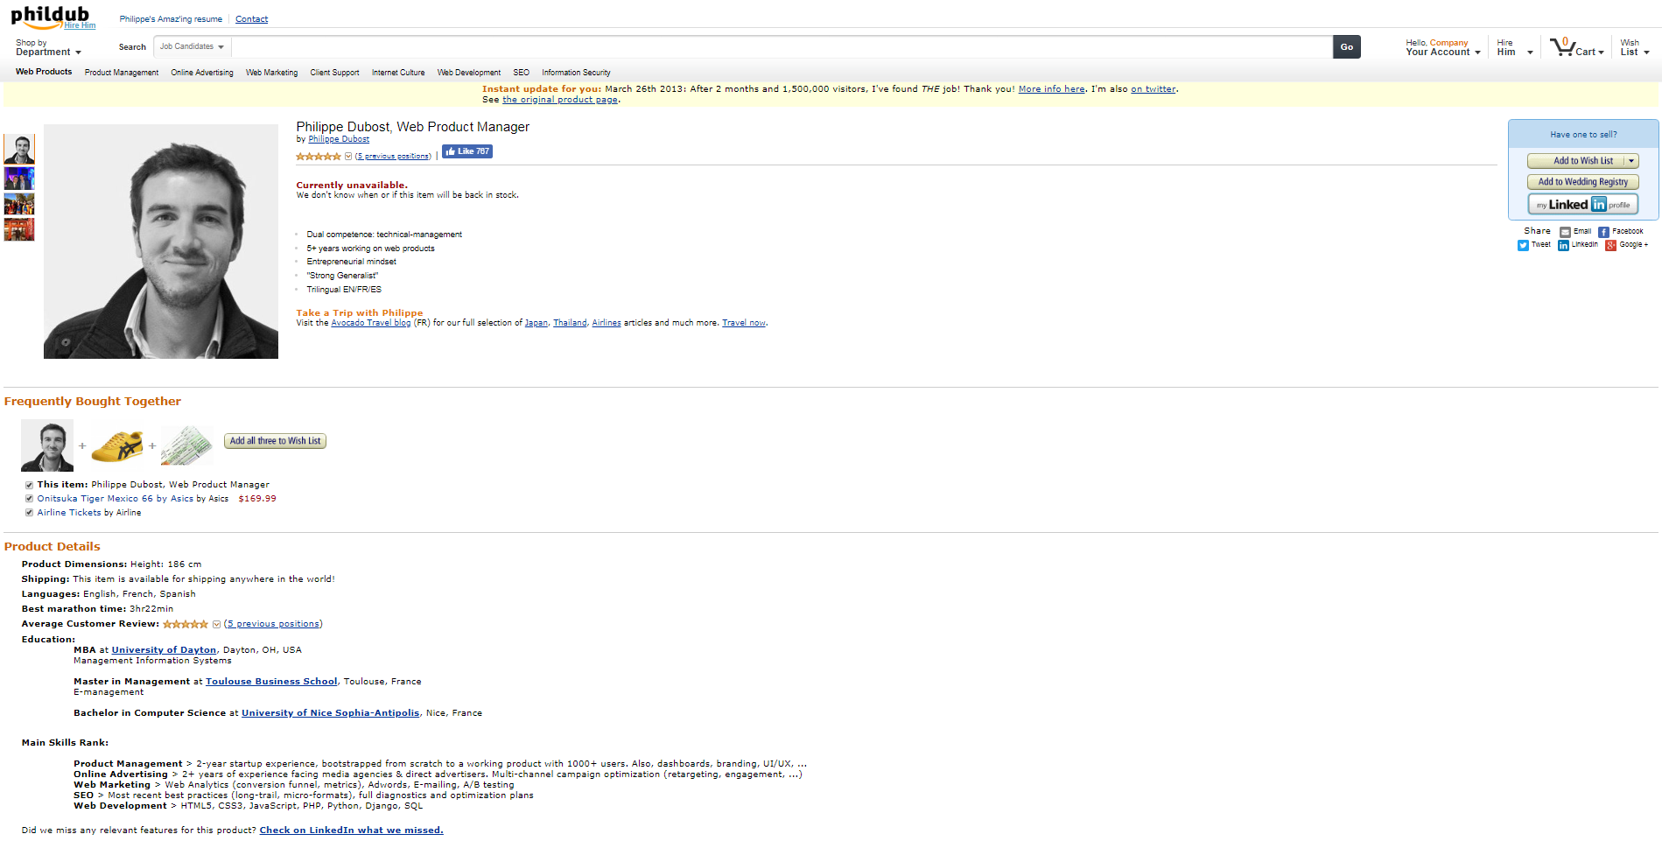
Task: Click the Twitter Tweet bird icon
Action: pyautogui.click(x=1523, y=245)
